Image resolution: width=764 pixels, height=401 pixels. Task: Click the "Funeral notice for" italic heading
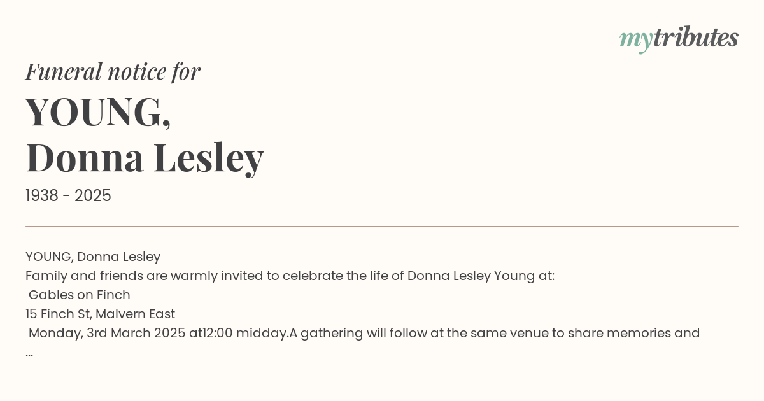coord(113,71)
